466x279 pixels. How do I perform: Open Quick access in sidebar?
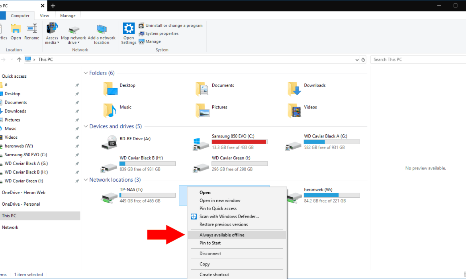14,76
